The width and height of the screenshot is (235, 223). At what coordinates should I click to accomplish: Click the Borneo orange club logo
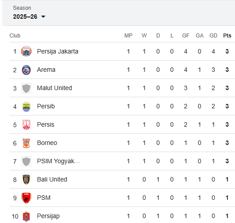tap(26, 143)
